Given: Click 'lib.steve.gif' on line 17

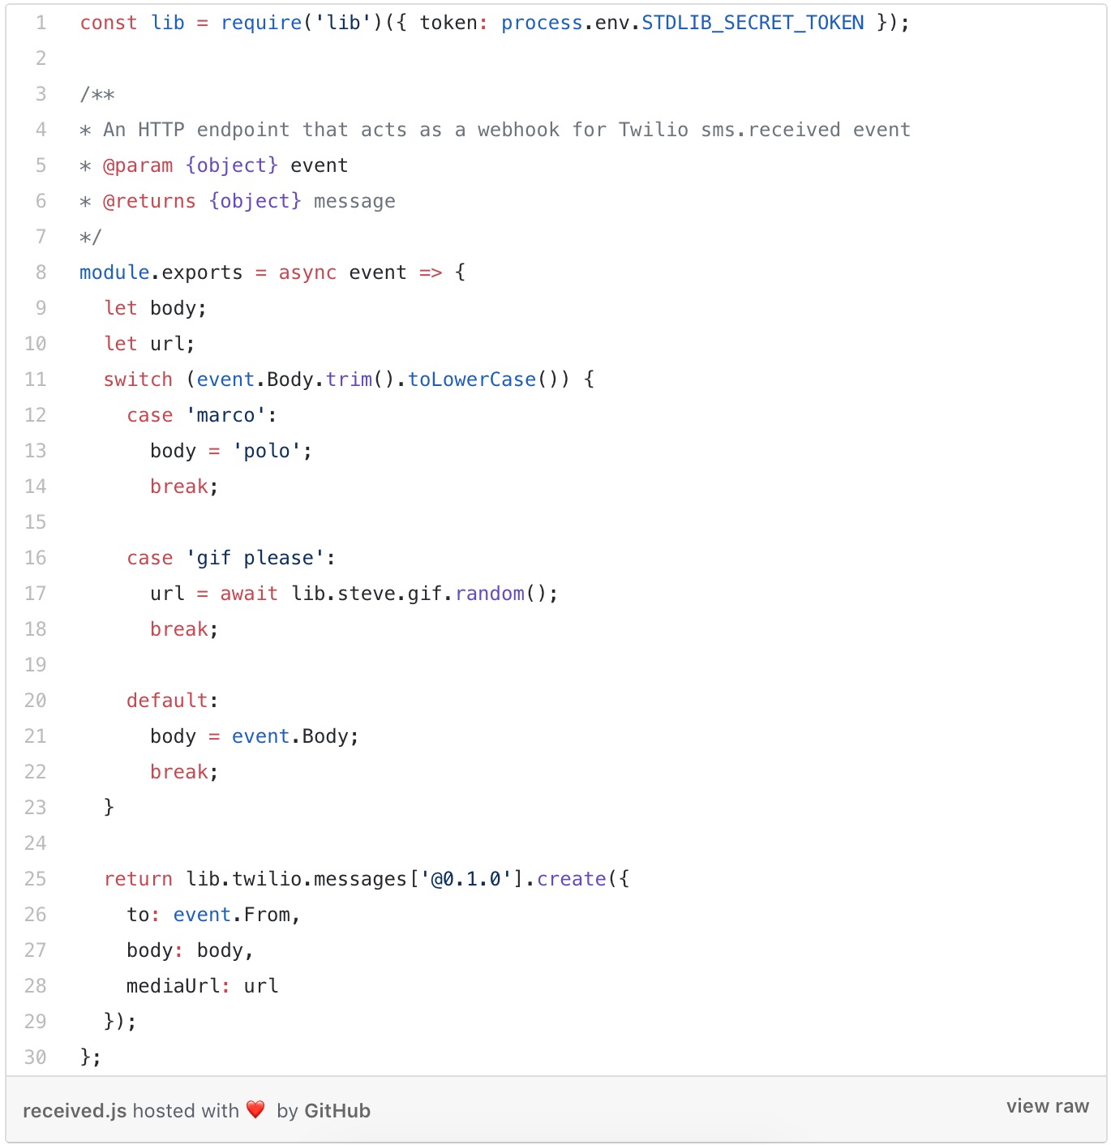Looking at the screenshot, I should coord(367,594).
